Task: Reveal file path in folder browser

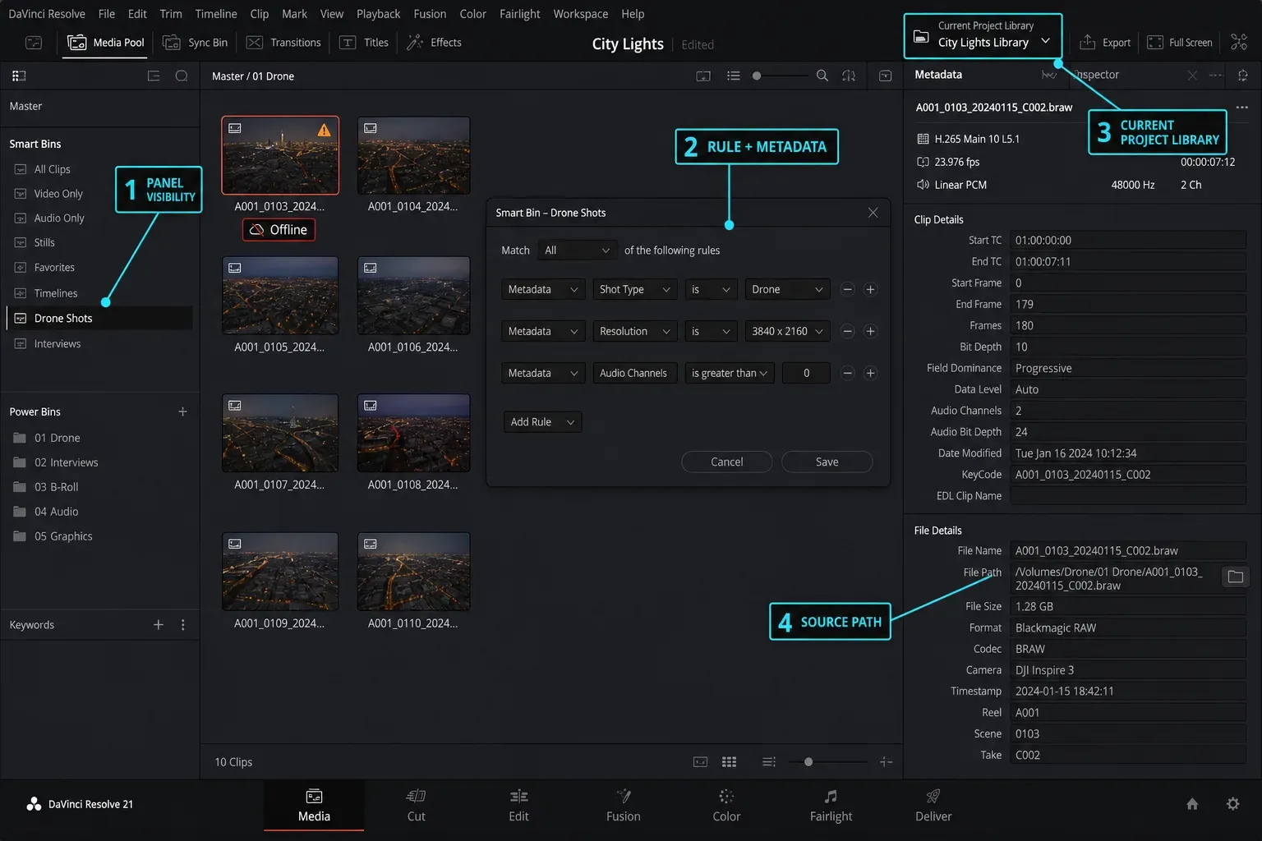Action: tap(1235, 577)
